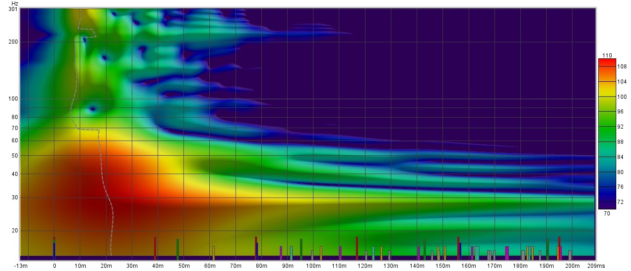
Task: Click the red marker at 0 ms
Action: point(54,239)
